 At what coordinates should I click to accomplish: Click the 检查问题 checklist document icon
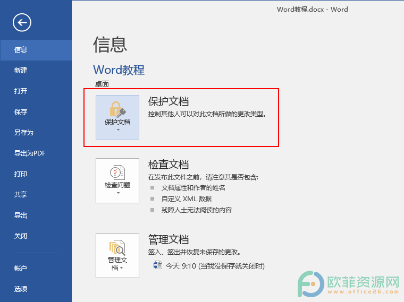tap(117, 172)
